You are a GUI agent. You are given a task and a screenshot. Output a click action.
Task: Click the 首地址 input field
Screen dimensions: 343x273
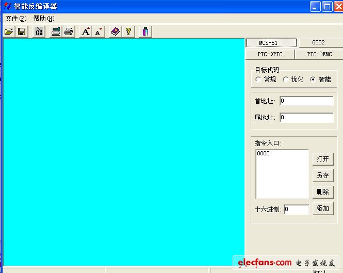click(306, 101)
